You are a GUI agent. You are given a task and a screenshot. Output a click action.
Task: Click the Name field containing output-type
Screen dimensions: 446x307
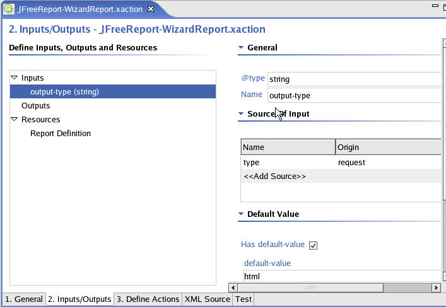pos(354,96)
